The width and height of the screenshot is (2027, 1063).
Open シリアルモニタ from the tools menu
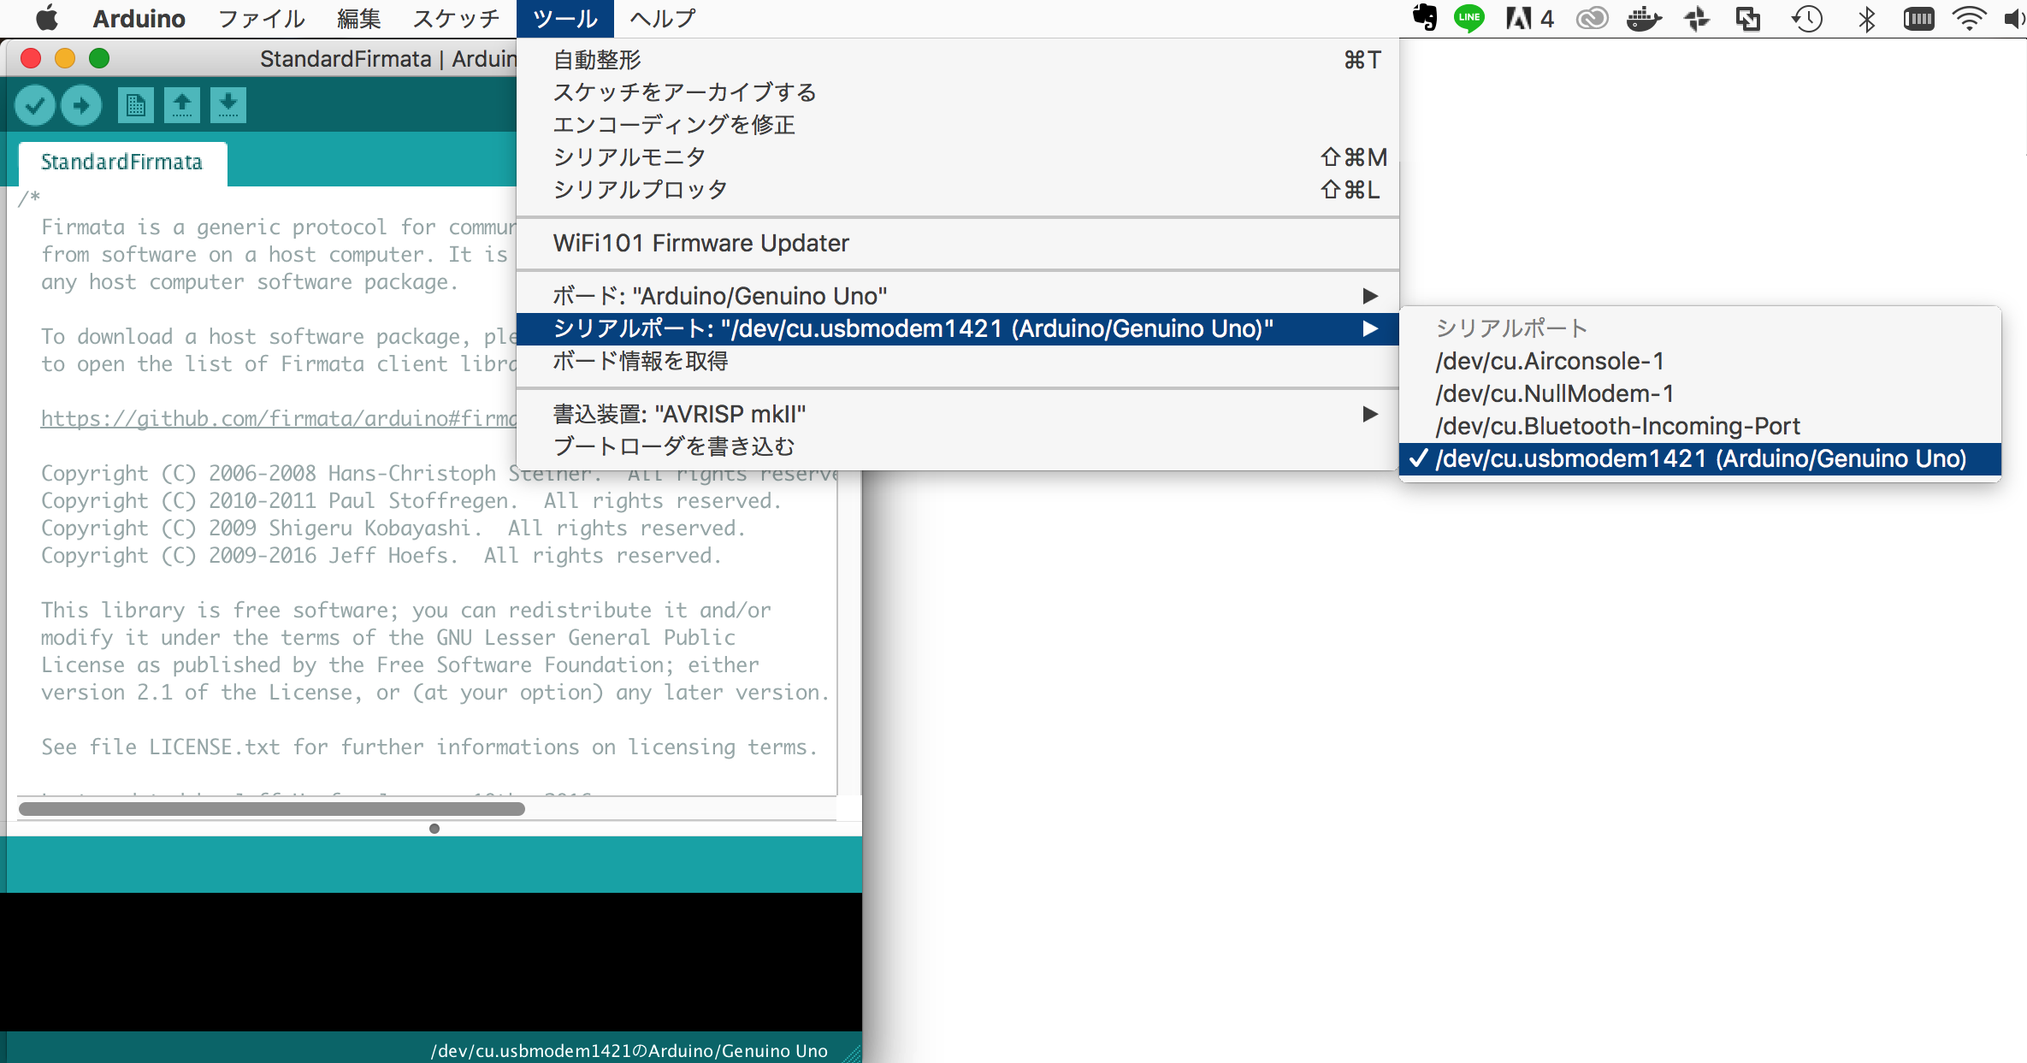pyautogui.click(x=629, y=157)
